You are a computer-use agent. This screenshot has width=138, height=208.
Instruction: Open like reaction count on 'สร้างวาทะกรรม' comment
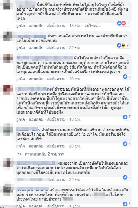pyautogui.click(x=127, y=204)
